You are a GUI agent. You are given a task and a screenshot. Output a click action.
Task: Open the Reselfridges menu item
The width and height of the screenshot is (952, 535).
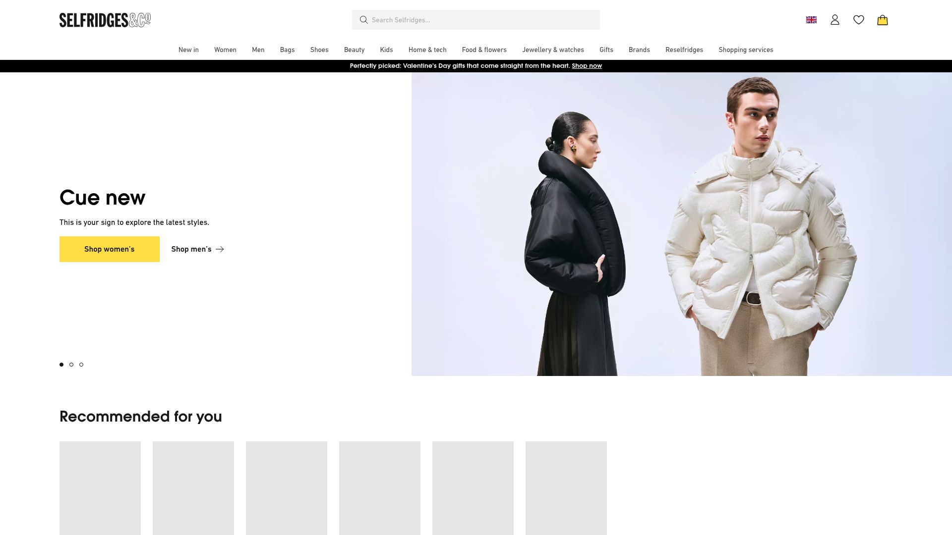click(684, 50)
